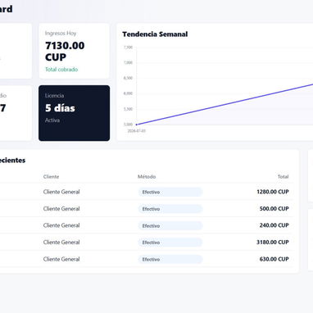Image resolution: width=313 pixels, height=313 pixels.
Task: Select the 2026-07-03 chart axis date
Action: pos(137,131)
